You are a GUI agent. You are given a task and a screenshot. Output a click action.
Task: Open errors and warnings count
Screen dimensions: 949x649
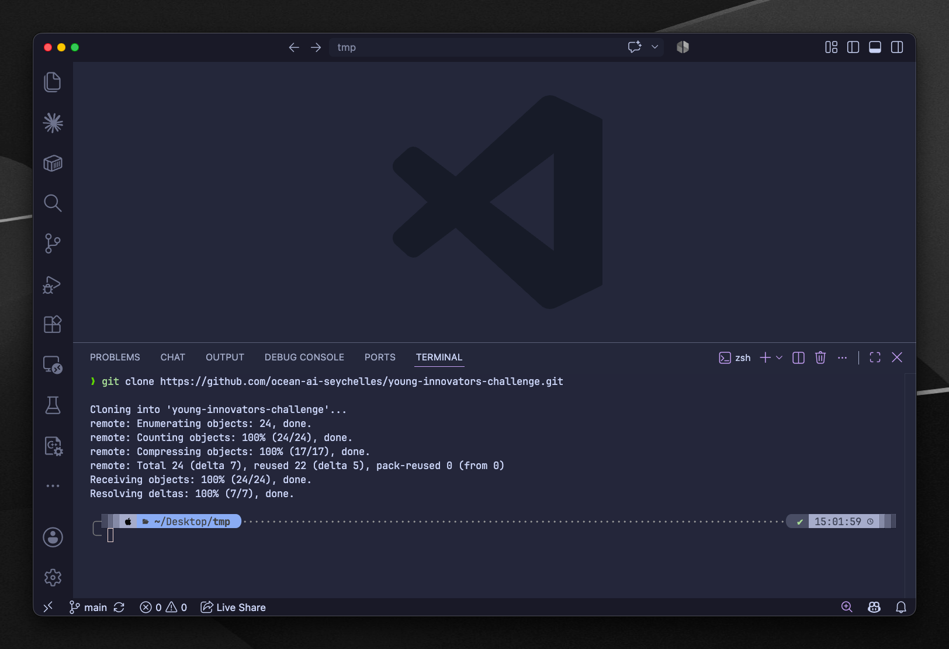pyautogui.click(x=164, y=608)
